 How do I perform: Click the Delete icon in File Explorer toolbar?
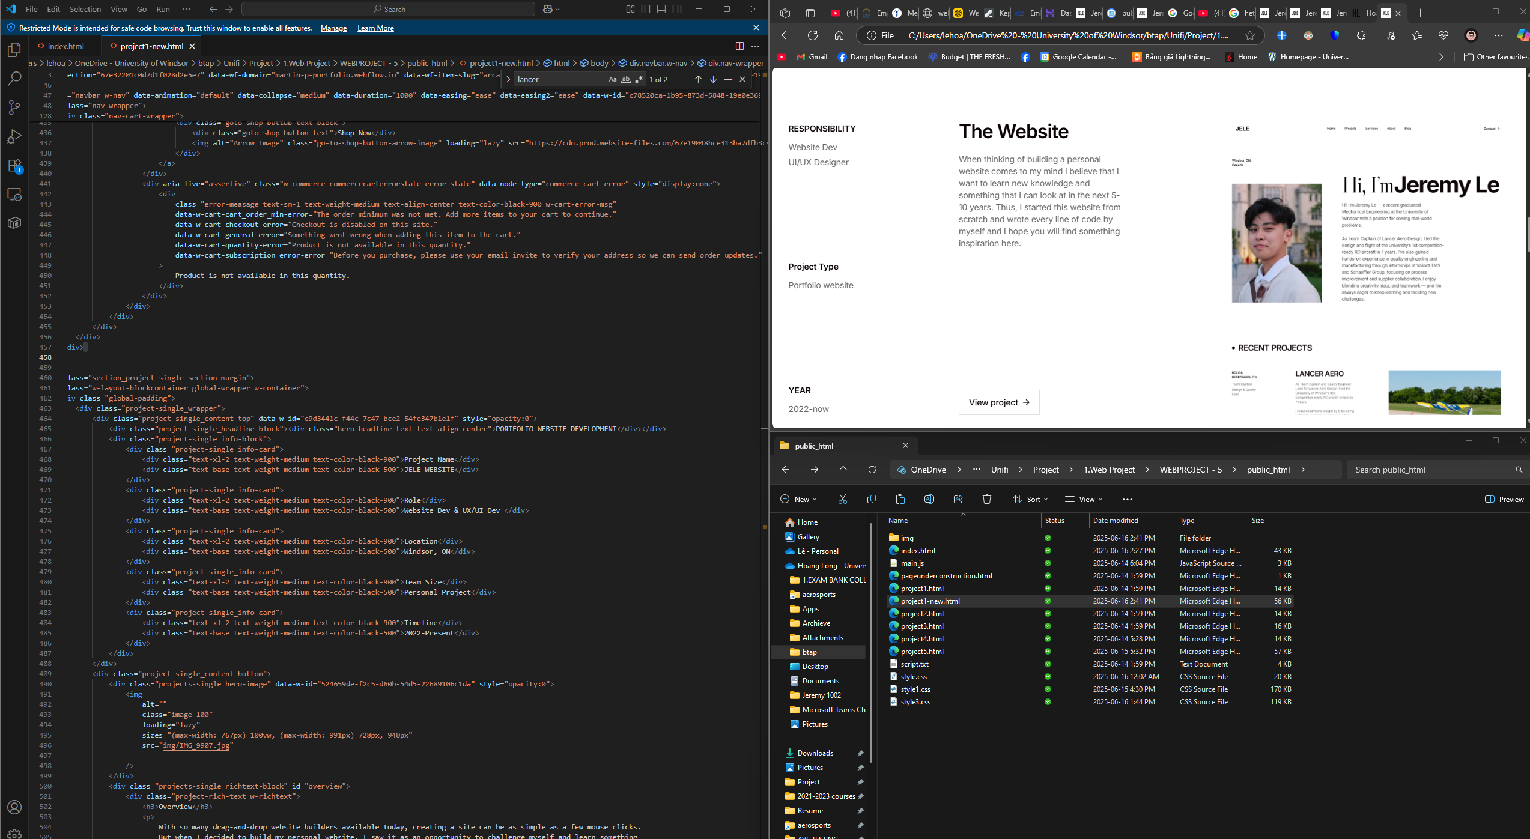(x=986, y=499)
